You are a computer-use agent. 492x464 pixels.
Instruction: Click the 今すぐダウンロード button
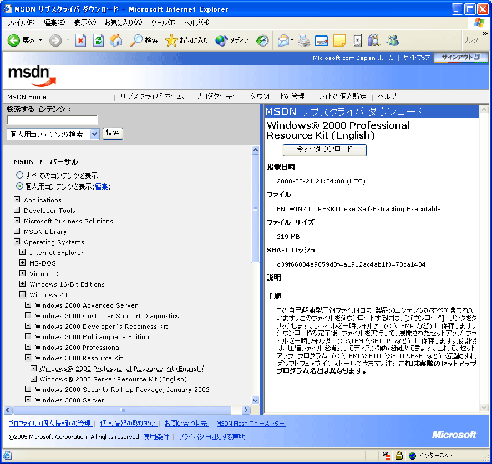[x=324, y=150]
